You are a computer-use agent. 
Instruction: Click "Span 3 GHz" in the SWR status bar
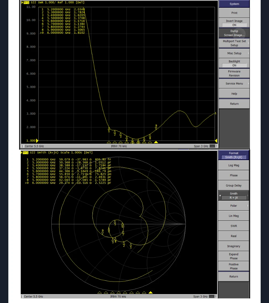click(201, 146)
